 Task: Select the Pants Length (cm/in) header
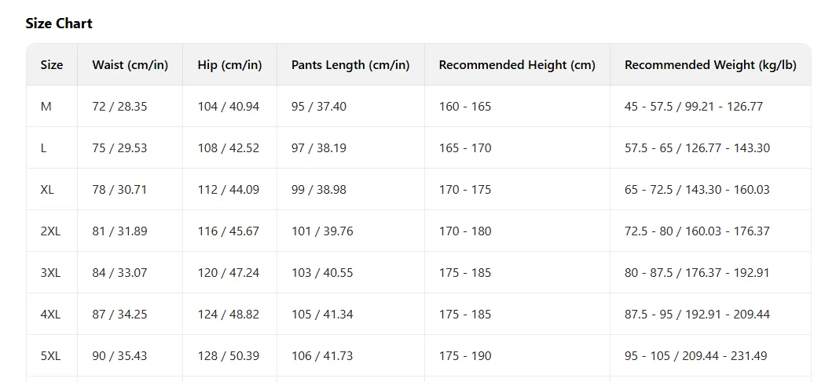pyautogui.click(x=350, y=65)
